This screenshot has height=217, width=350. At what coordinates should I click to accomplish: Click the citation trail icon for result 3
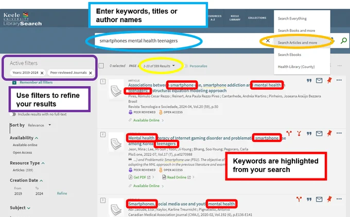coord(299,199)
